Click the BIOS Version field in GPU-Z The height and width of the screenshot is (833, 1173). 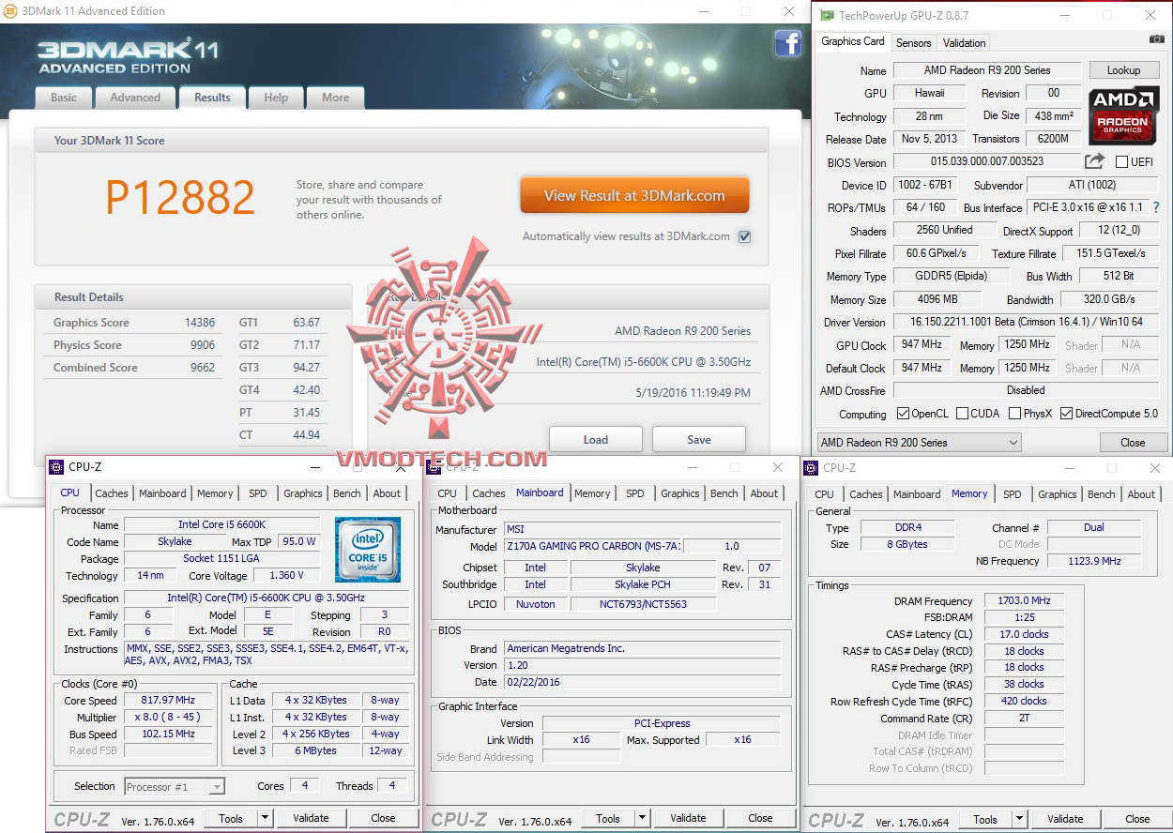986,161
